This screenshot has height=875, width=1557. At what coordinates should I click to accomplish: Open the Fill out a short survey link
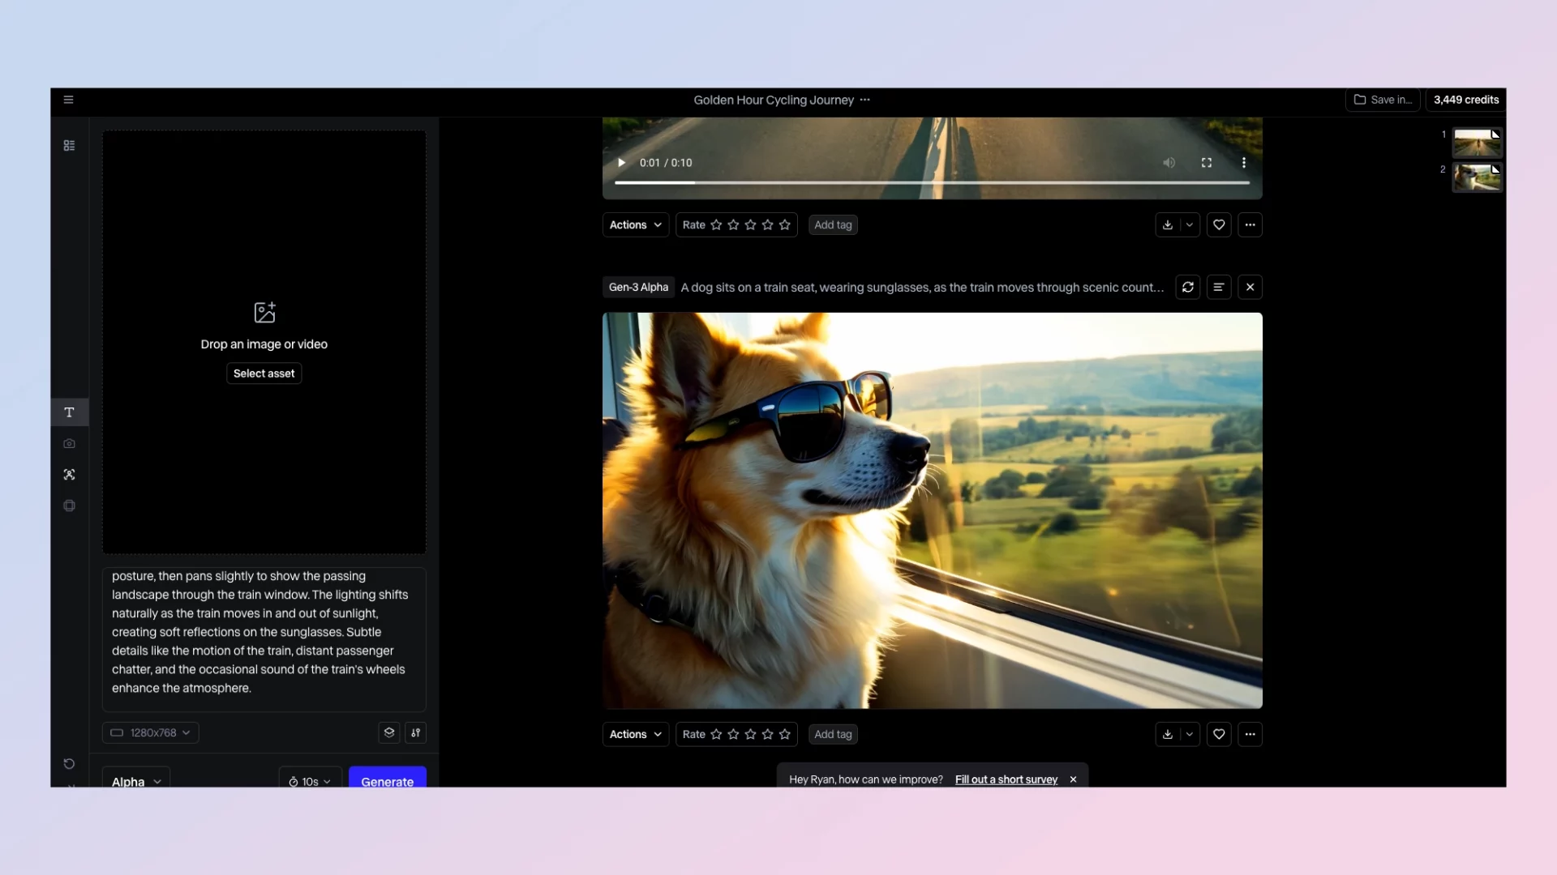click(1006, 779)
